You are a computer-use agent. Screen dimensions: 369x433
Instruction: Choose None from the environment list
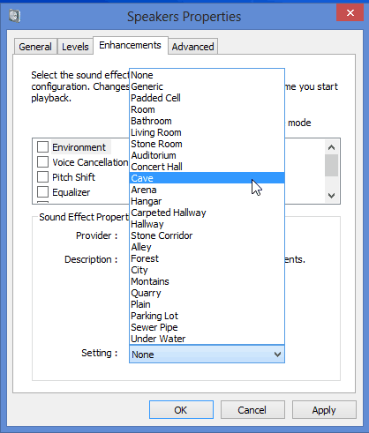point(207,75)
